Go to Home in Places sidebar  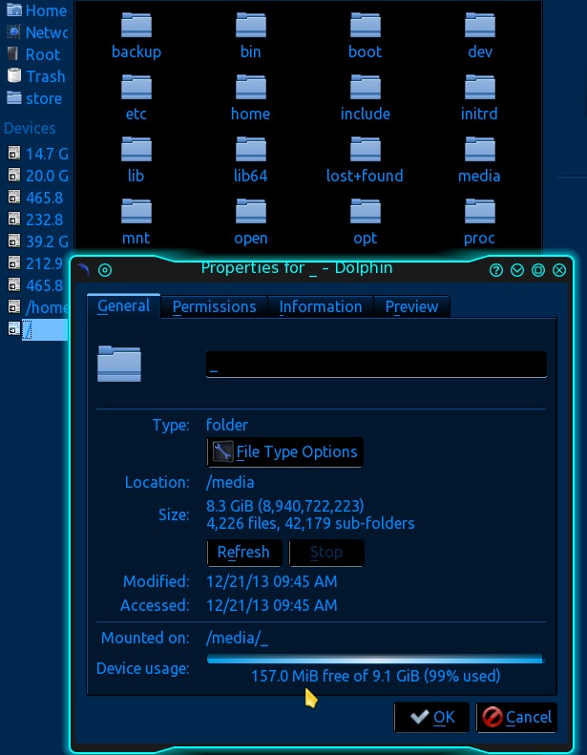[36, 10]
